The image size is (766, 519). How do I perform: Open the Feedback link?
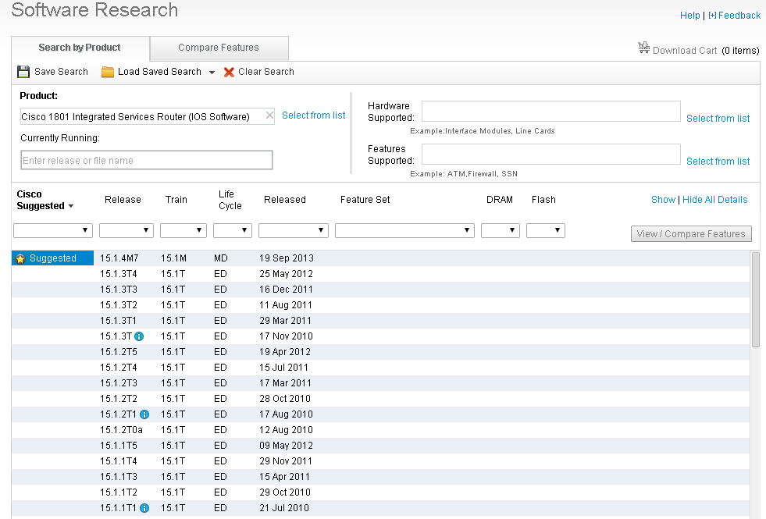point(739,16)
